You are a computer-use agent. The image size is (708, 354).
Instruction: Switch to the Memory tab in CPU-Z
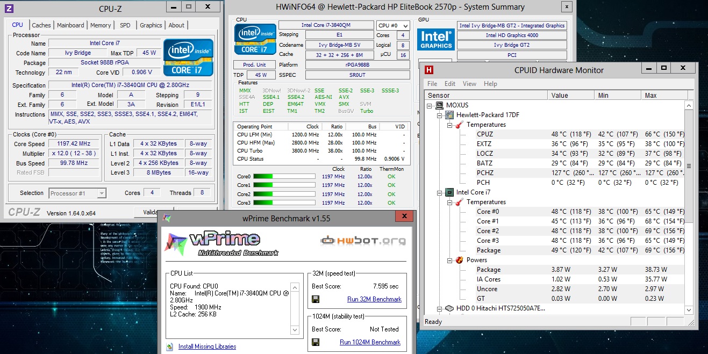click(101, 25)
